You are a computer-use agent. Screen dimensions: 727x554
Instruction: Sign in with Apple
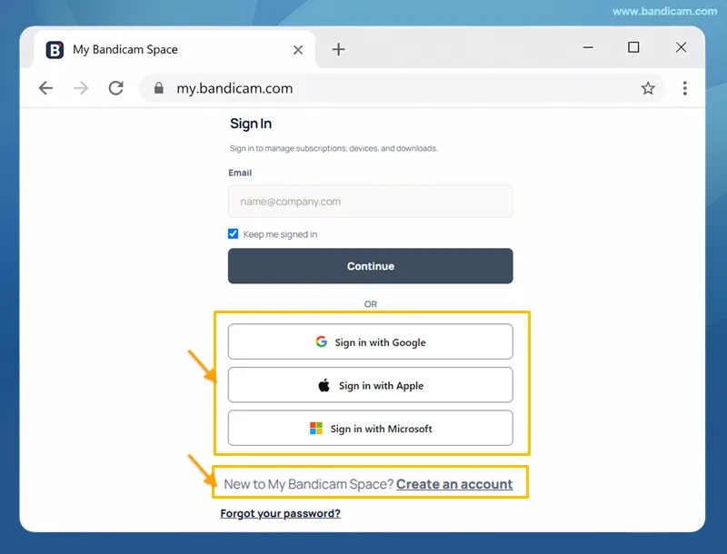[371, 385]
